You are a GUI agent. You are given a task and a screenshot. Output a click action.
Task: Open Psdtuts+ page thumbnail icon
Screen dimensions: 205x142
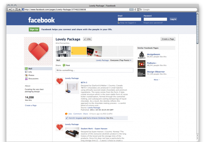click(141, 64)
